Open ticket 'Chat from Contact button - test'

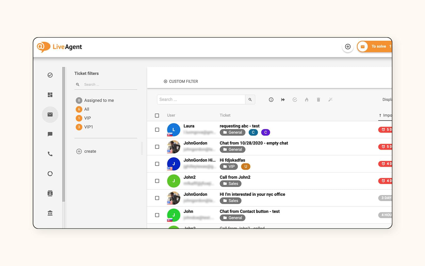[x=250, y=211]
